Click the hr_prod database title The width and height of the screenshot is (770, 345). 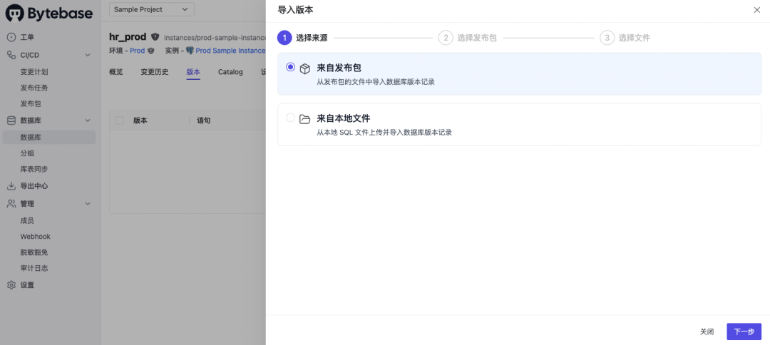[128, 37]
